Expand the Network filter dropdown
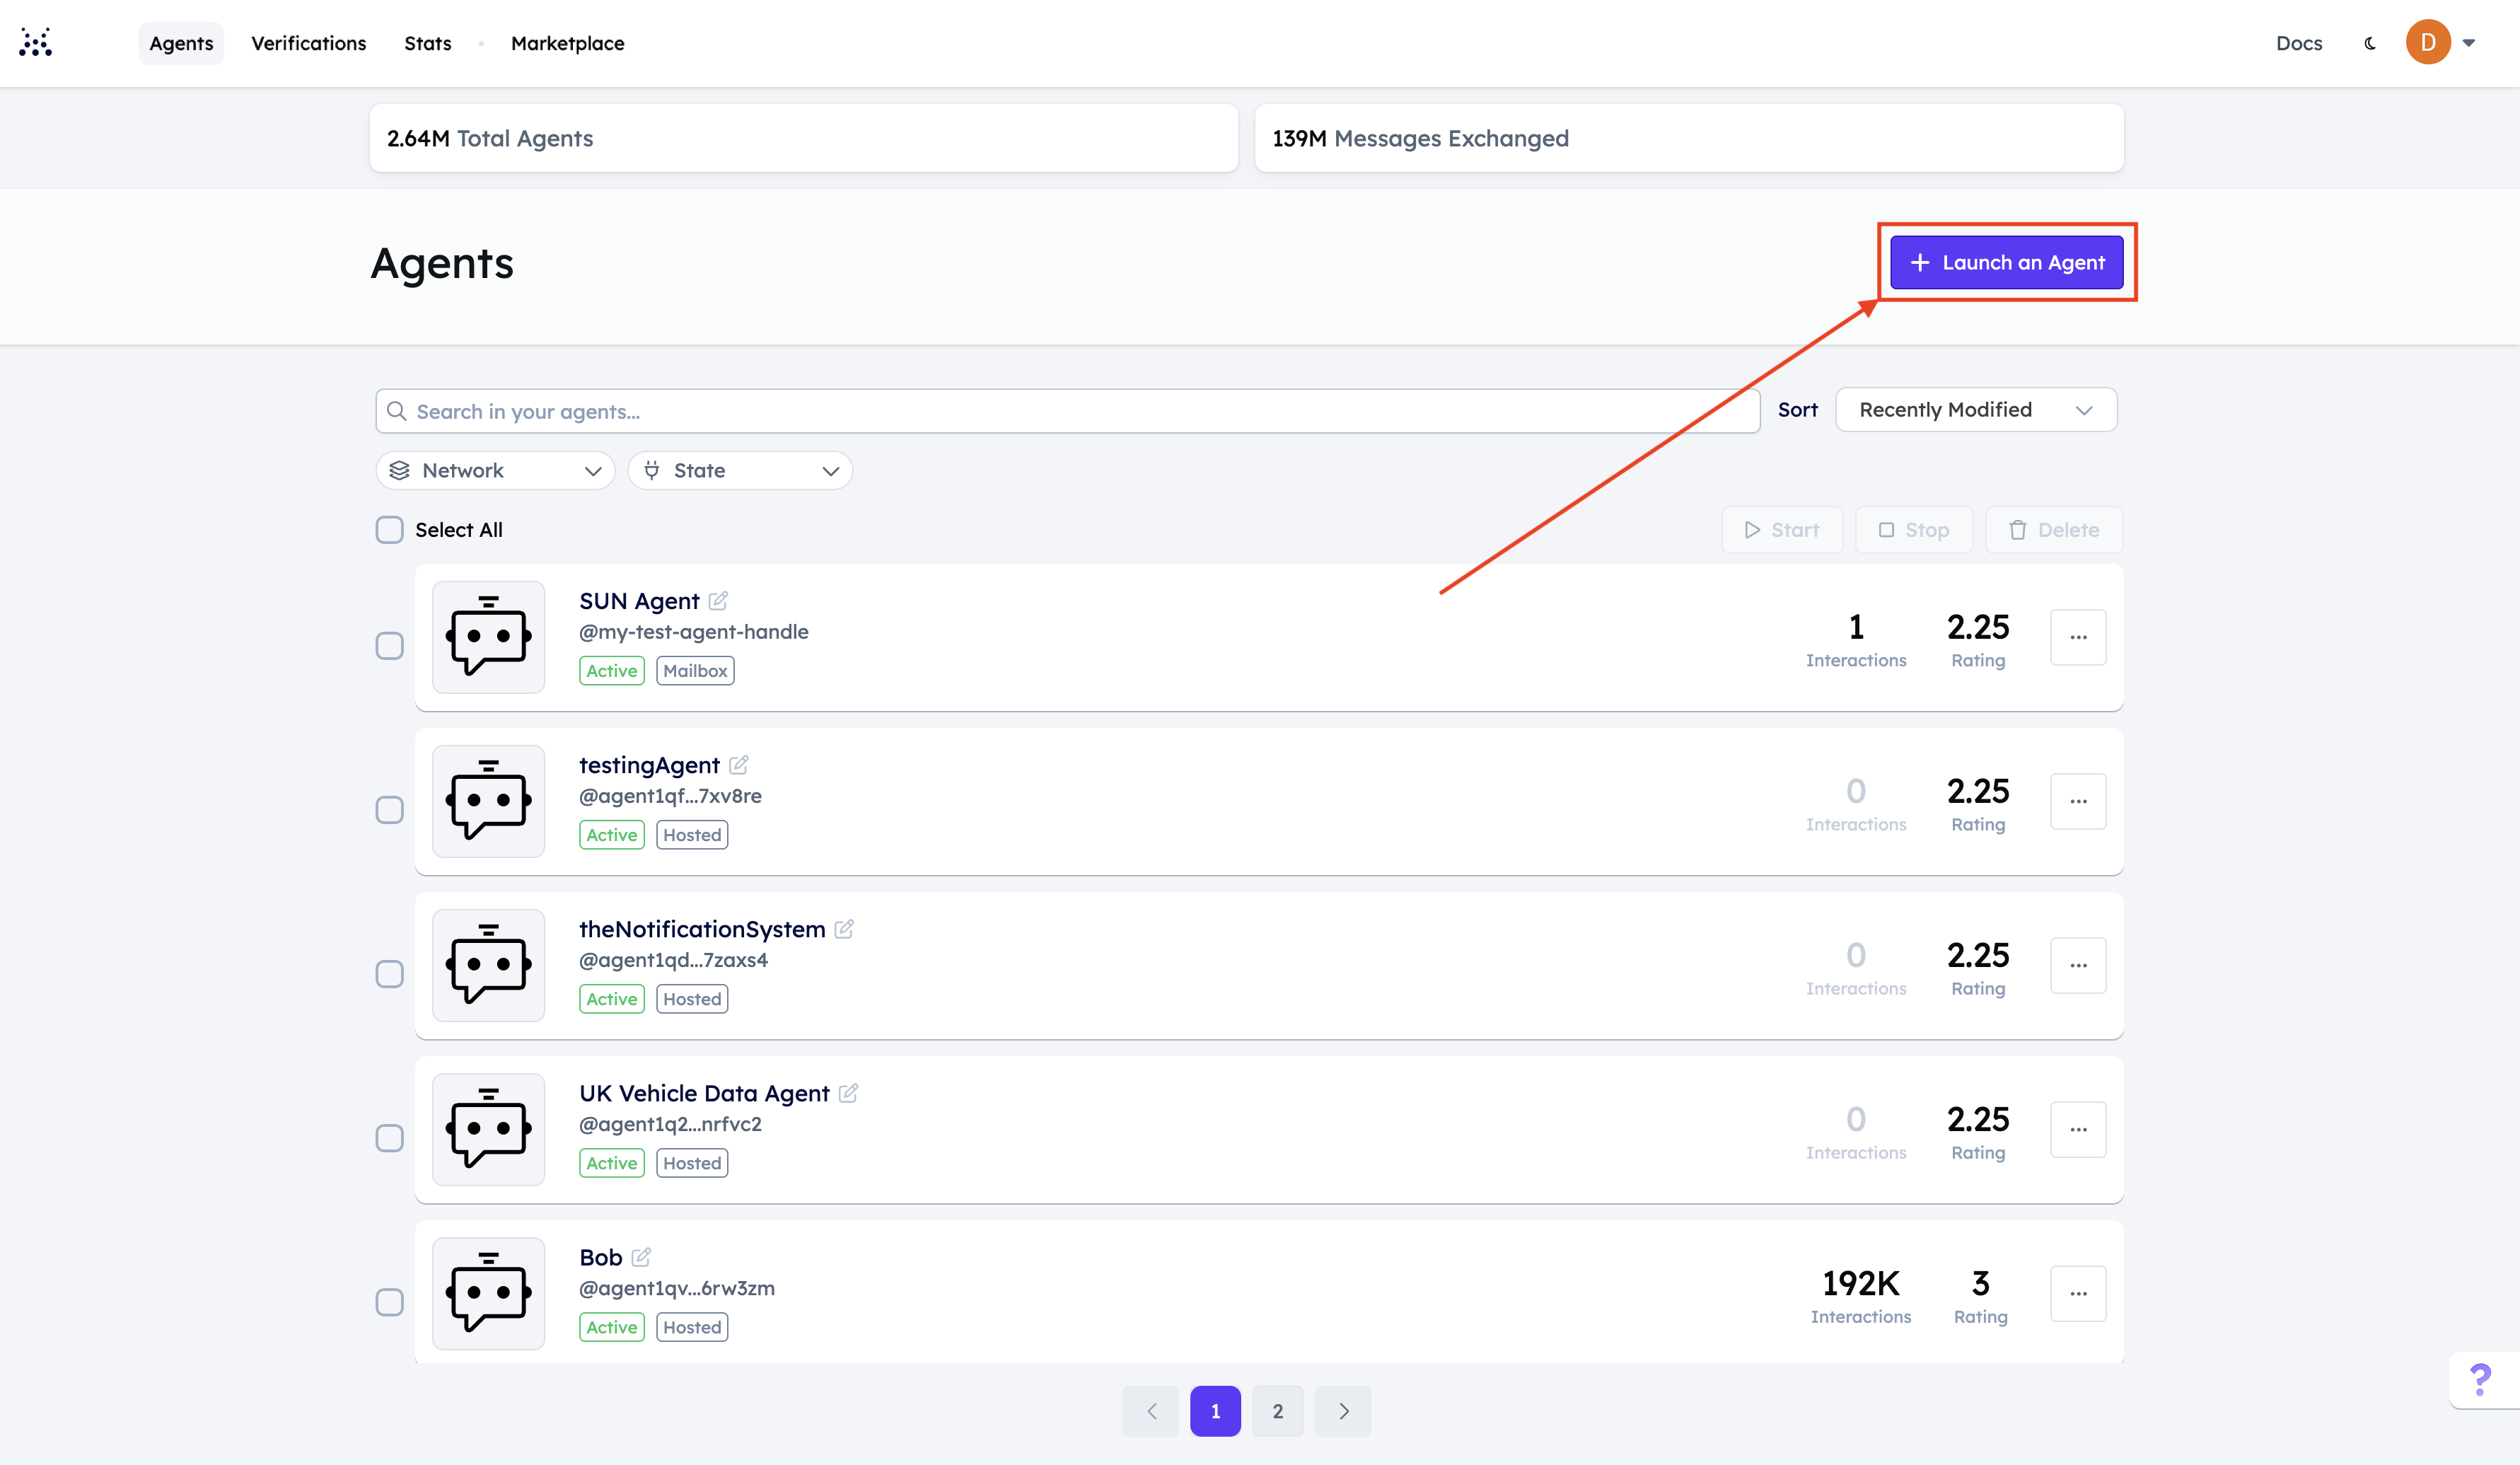 pos(495,470)
